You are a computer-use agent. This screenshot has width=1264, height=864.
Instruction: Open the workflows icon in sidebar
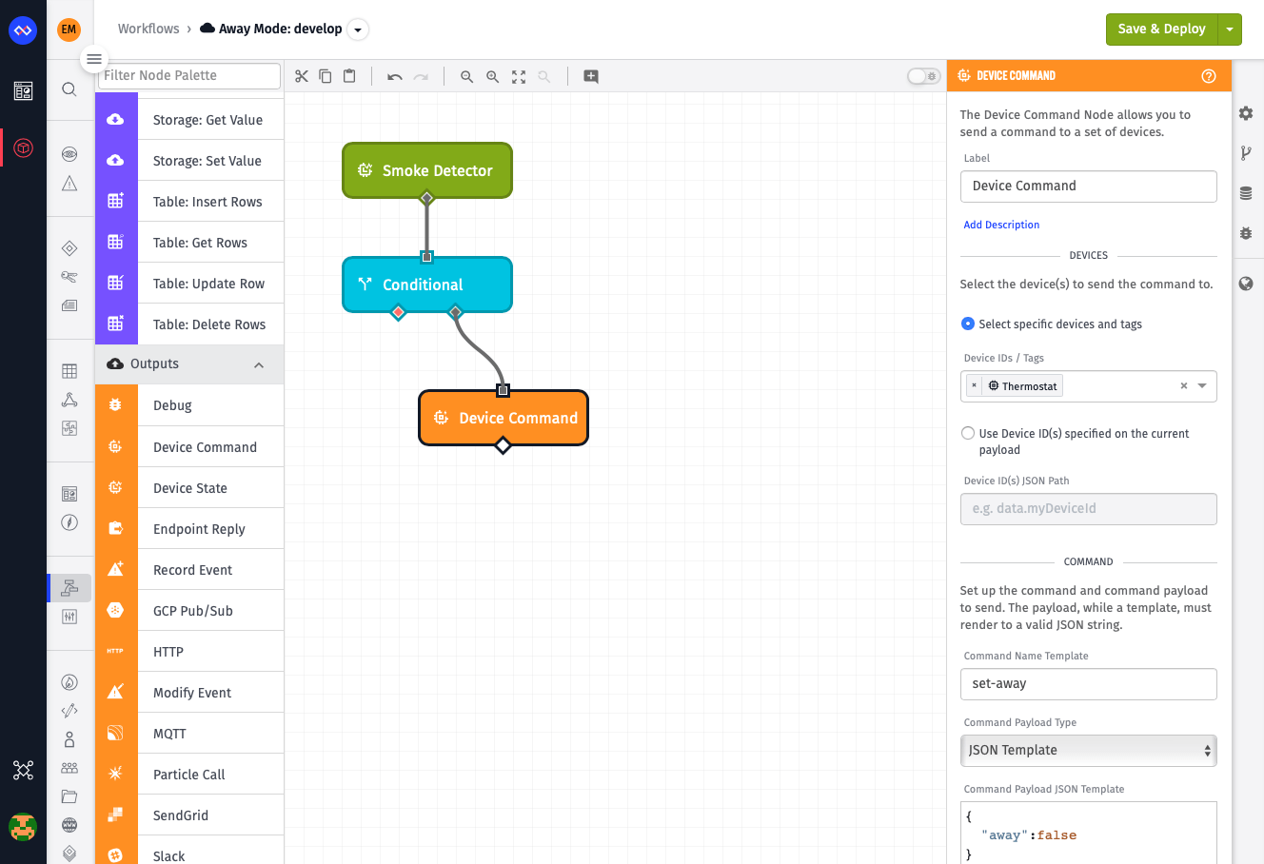(x=69, y=588)
